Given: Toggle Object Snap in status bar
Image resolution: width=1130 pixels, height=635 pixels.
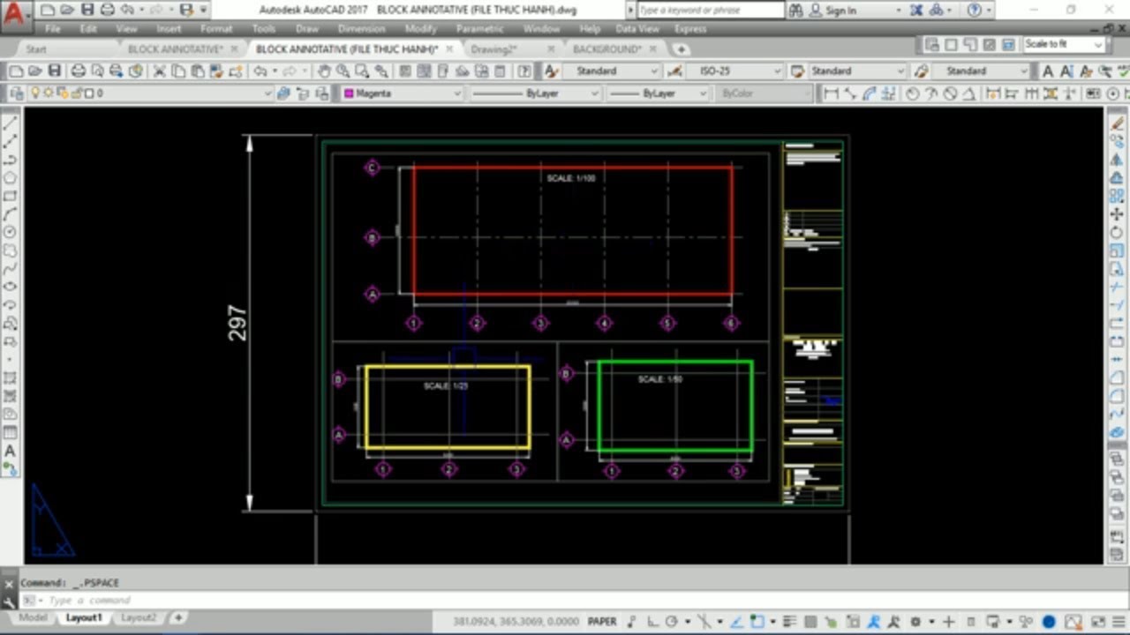Looking at the screenshot, I should pos(757,621).
